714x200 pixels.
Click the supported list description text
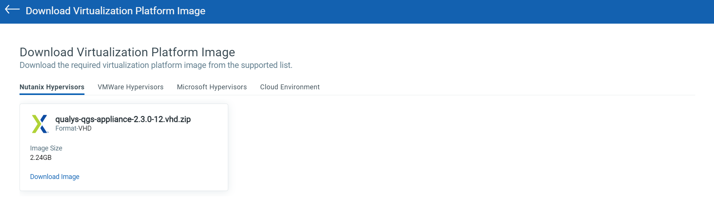click(156, 65)
